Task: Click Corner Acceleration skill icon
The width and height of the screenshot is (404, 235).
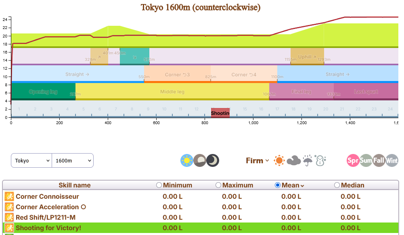Action: pos(9,207)
